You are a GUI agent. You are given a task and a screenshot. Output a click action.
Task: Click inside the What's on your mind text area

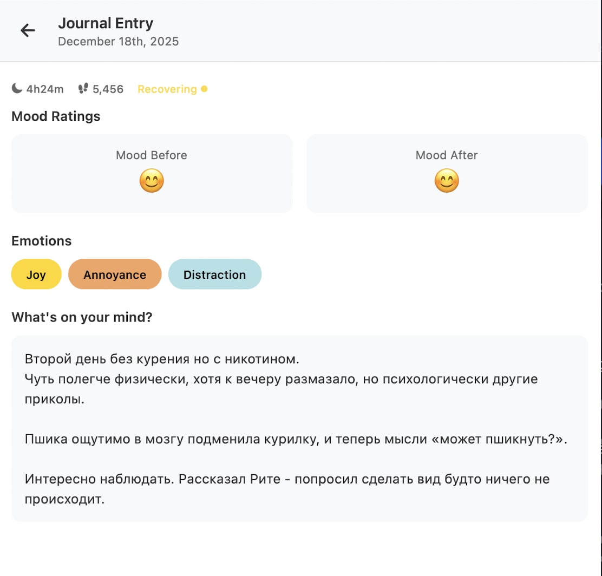tap(299, 428)
